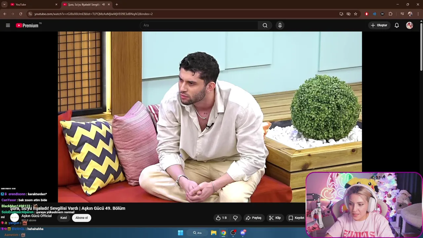The height and width of the screenshot is (238, 423).
Task: Open the media control music-list button
Action: (x=402, y=14)
